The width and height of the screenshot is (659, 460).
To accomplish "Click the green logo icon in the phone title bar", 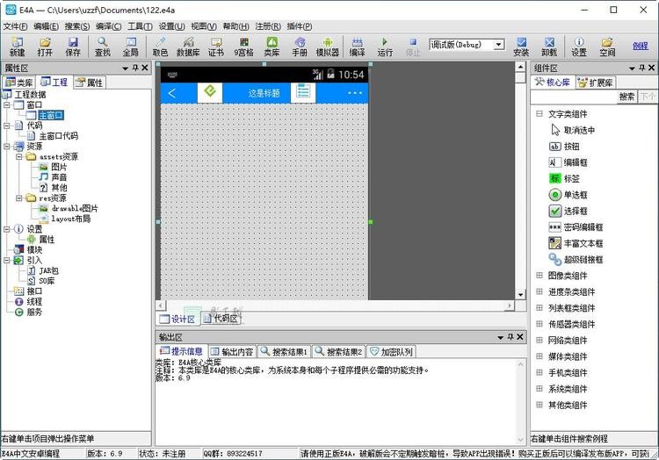I will click(x=210, y=92).
